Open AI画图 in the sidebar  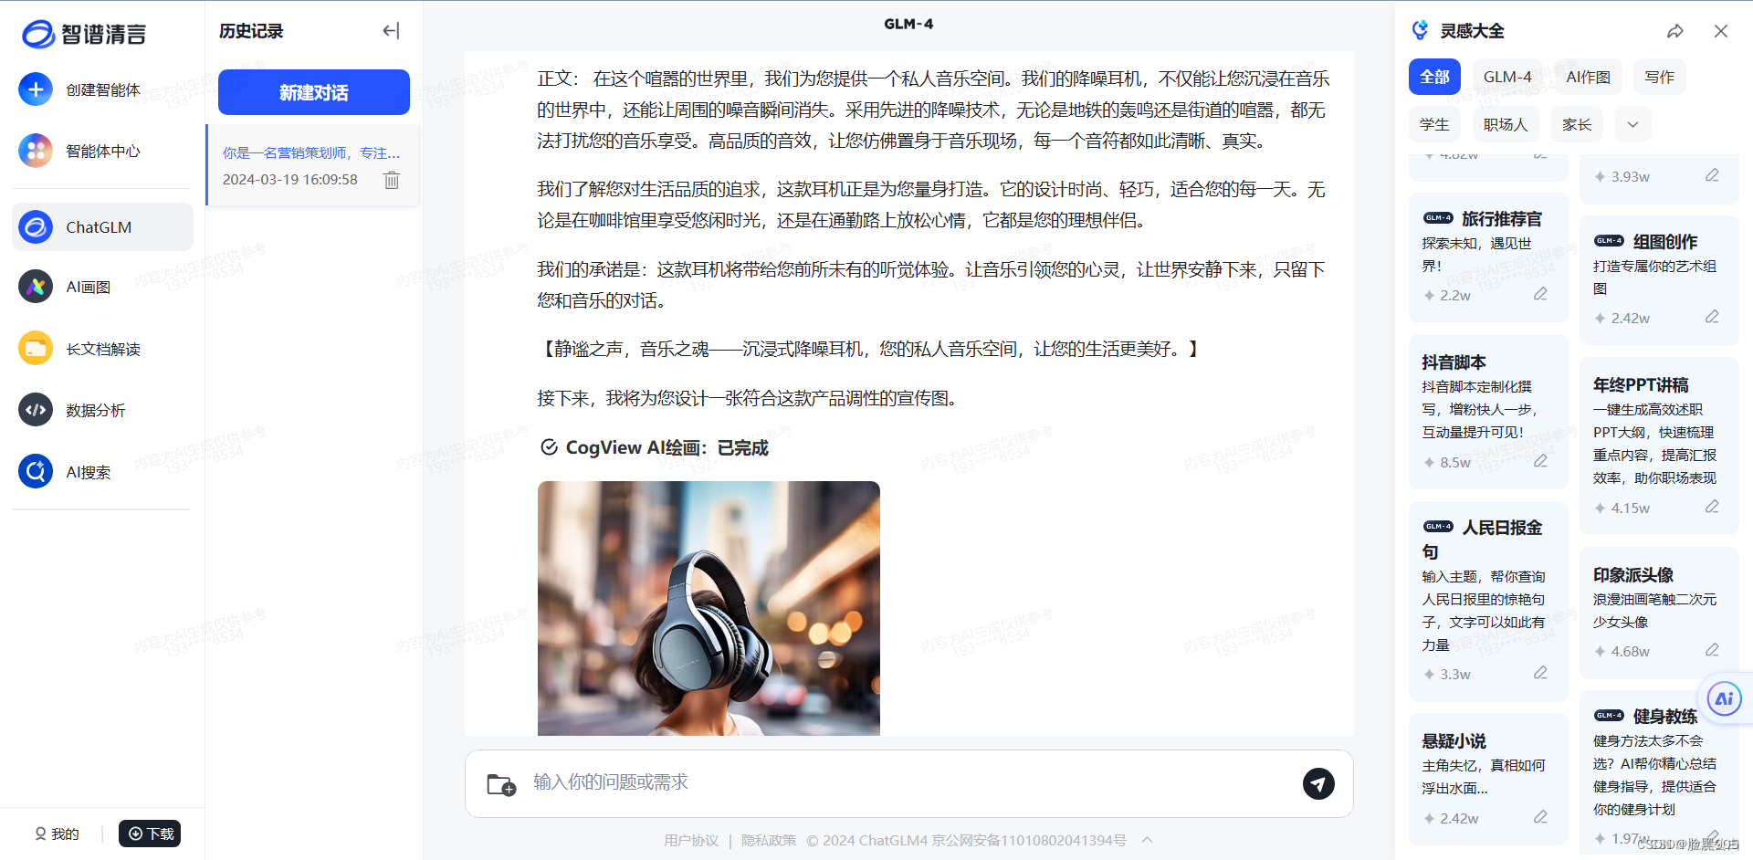point(102,287)
